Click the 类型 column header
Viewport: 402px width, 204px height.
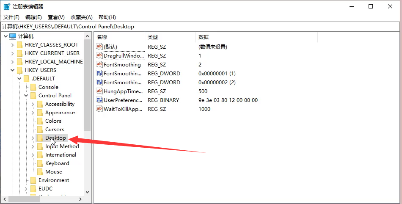pyautogui.click(x=171, y=37)
